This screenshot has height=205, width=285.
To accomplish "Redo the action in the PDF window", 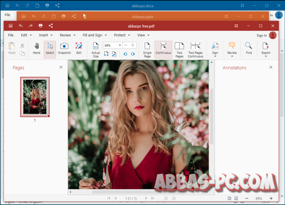I will pos(31,26).
